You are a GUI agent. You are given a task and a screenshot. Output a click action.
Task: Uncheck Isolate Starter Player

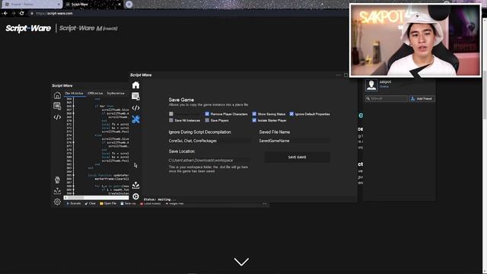pos(254,120)
